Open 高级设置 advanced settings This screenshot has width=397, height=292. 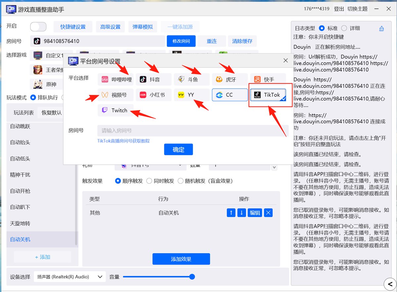click(110, 27)
